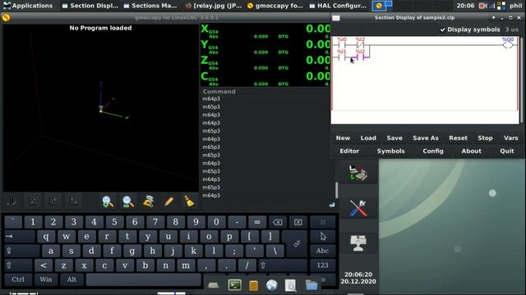
Task: Switch to the gmoccapy taskbar window
Action: point(275,6)
